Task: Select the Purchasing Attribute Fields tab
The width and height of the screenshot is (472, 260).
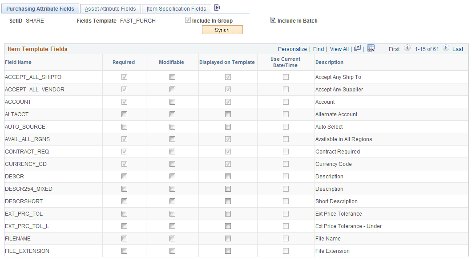Action: [40, 8]
